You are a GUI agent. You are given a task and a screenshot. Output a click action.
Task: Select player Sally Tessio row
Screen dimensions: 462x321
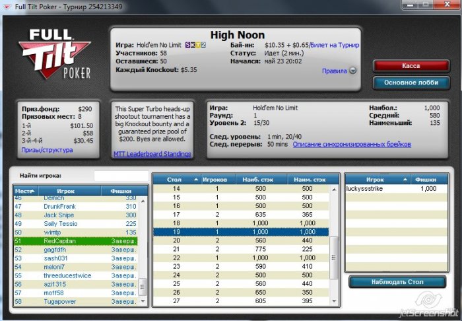(x=75, y=224)
